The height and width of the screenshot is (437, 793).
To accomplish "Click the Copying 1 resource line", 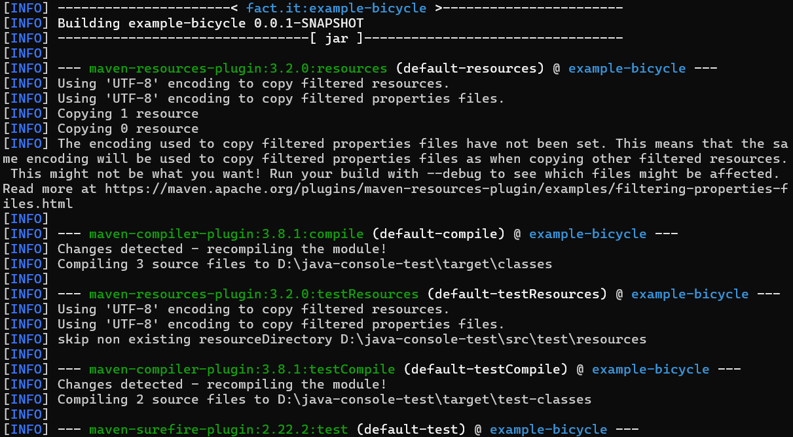I will [128, 113].
